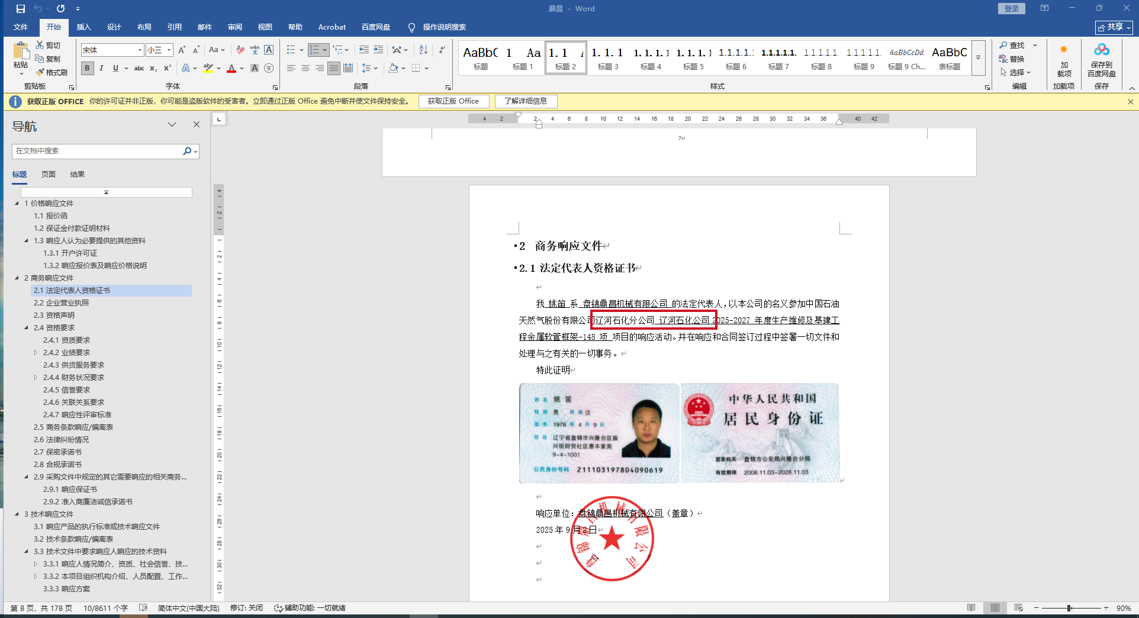1139x618 pixels.
Task: Decrease the paragraph indent
Action: 364,50
